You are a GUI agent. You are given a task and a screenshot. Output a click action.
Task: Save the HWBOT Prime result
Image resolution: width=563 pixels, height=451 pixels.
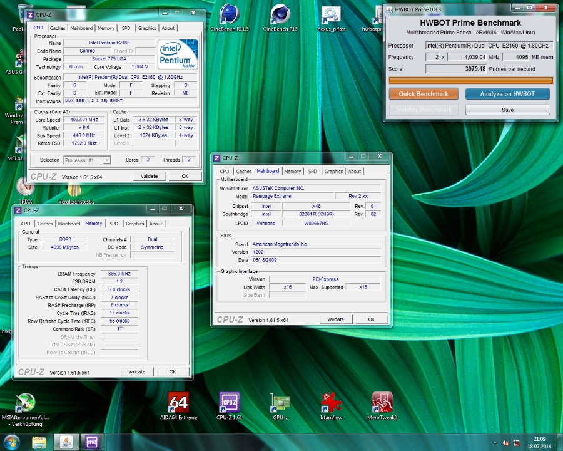507,110
